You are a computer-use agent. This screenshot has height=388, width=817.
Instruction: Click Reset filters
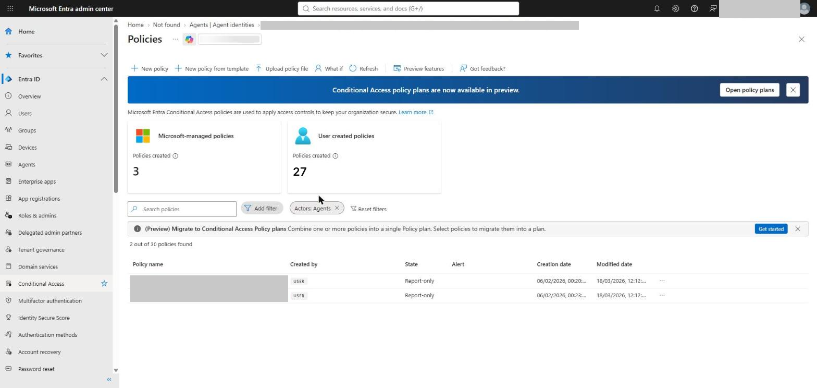368,209
